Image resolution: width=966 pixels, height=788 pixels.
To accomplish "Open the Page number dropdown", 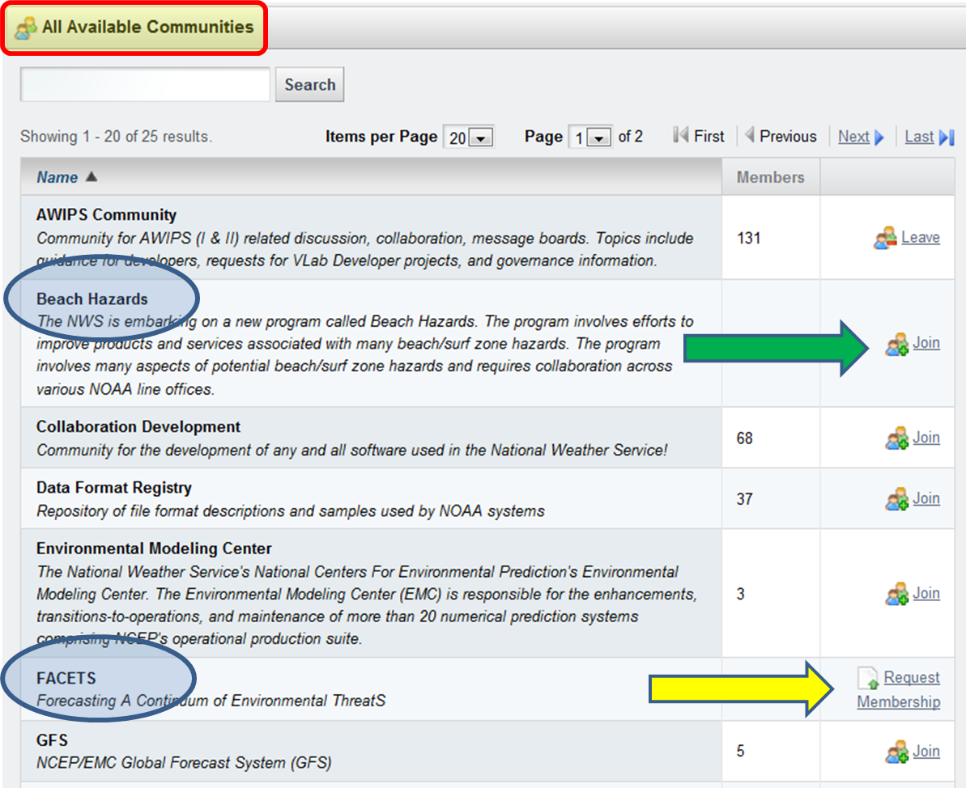I will pos(590,137).
